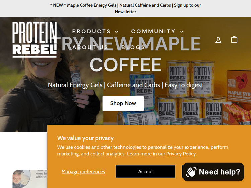Click the newsletter announcement bar text
Image resolution: width=251 pixels, height=188 pixels.
pyautogui.click(x=125, y=8)
